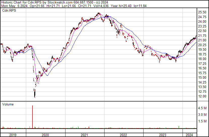
Task: Click the 19.50 price axis label
Action: 202,50
